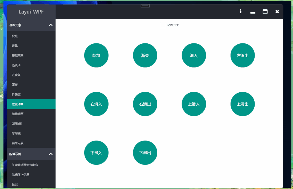Trigger the 上滑入 animation
Image resolution: width=293 pixels, height=189 pixels.
[194, 104]
